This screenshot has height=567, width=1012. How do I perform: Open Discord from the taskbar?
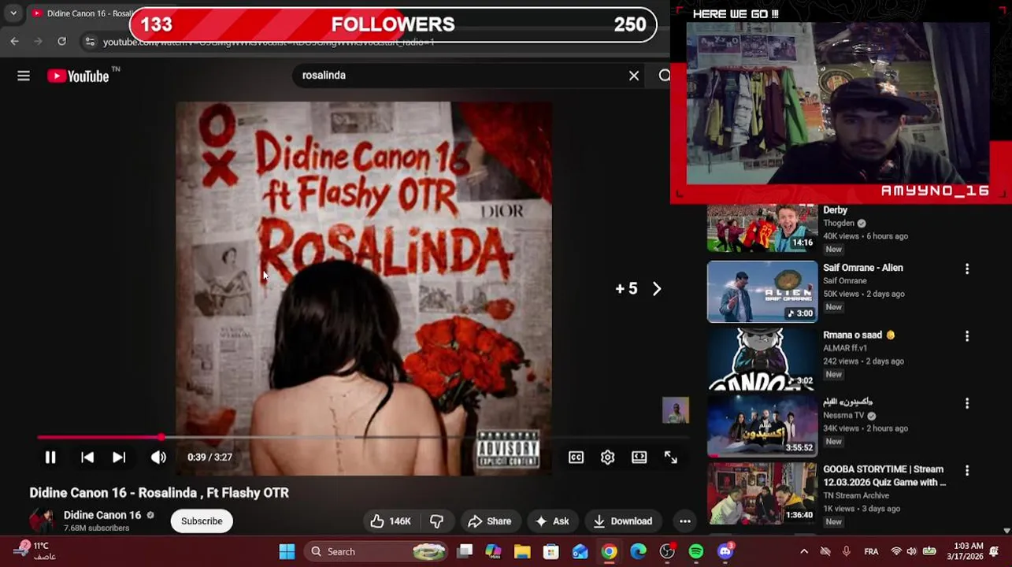(725, 552)
